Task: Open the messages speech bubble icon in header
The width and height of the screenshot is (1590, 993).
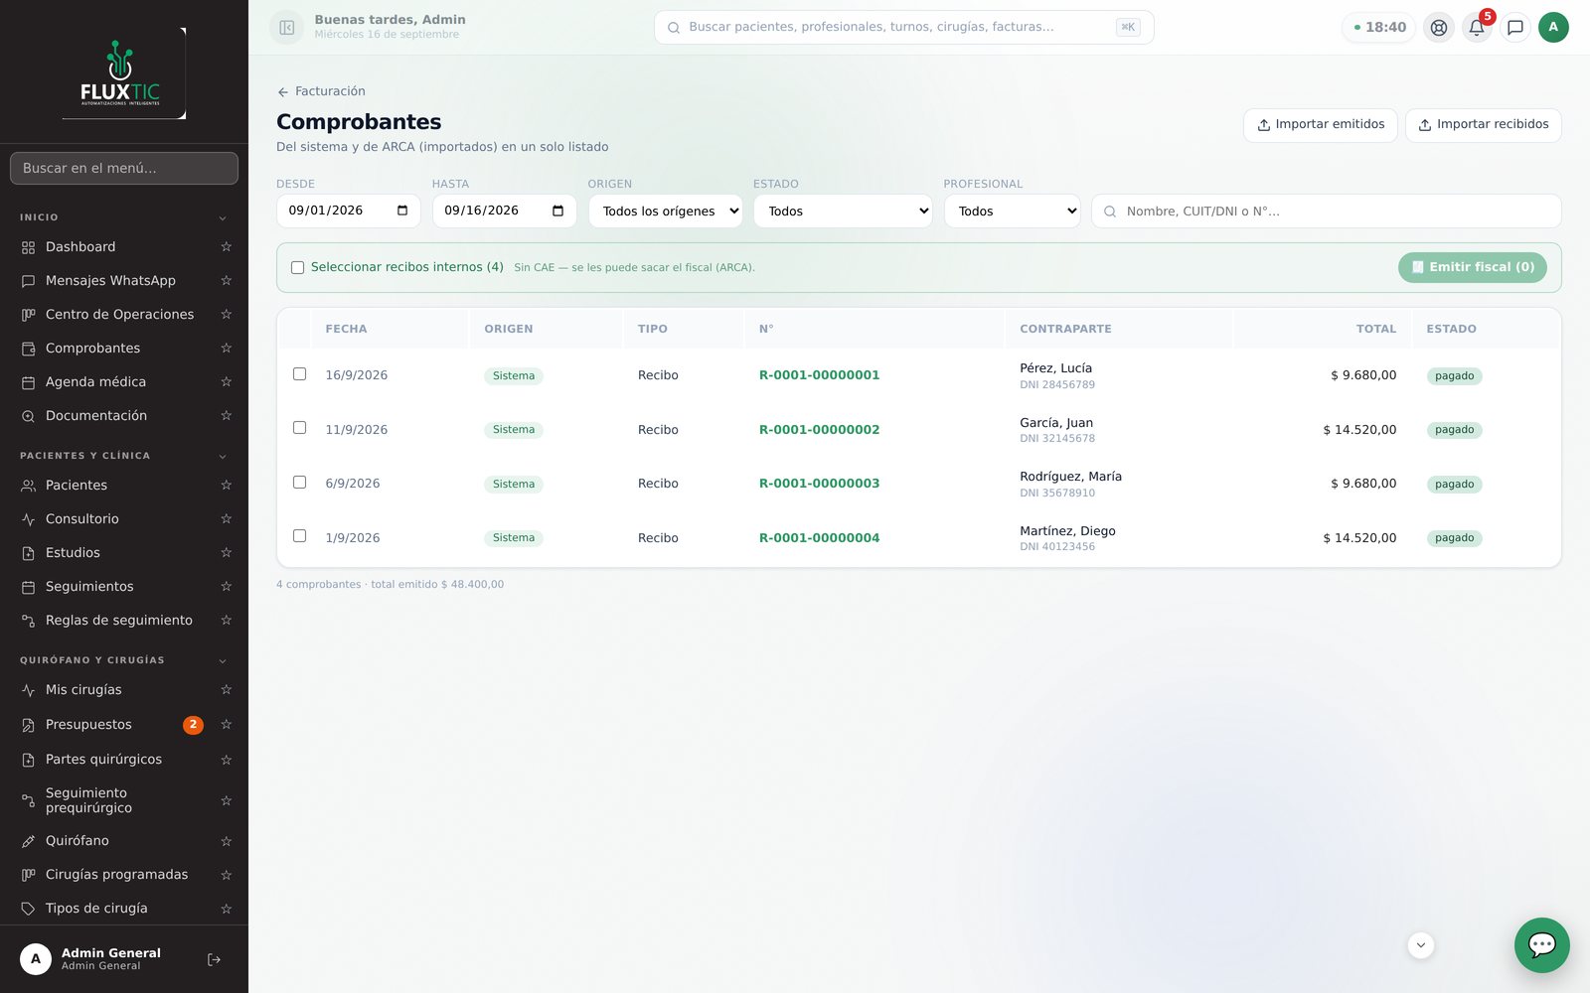Action: [x=1515, y=28]
